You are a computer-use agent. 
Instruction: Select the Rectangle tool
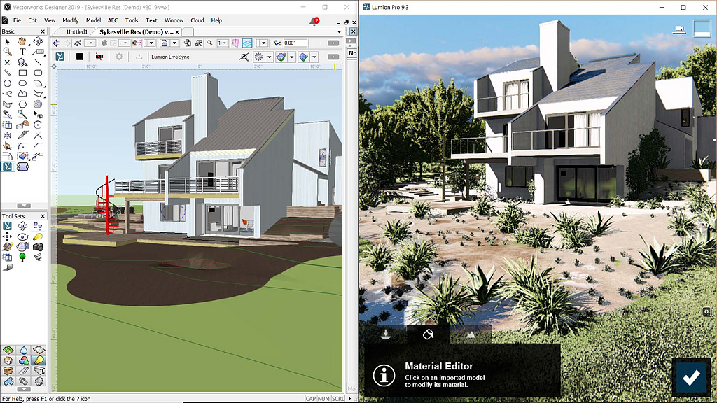coord(22,73)
